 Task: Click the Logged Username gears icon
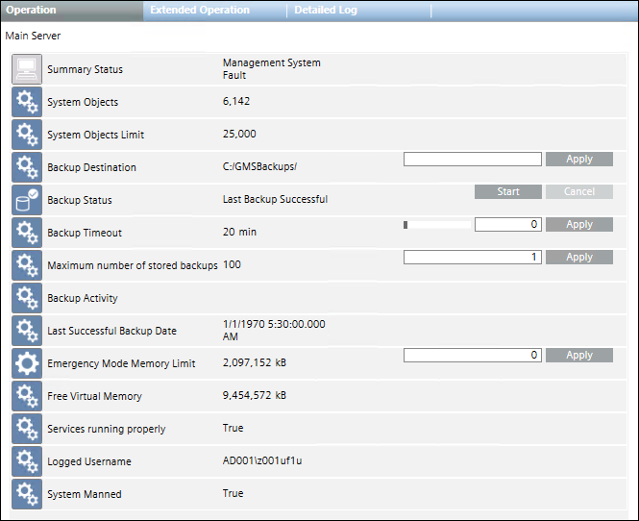(27, 461)
